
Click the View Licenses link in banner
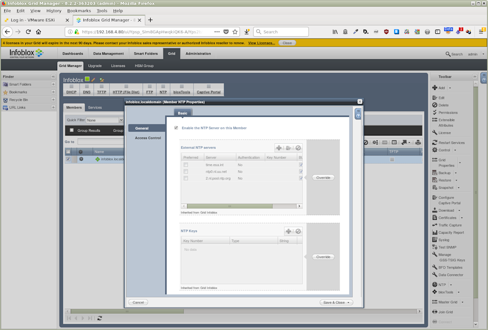(x=262, y=43)
